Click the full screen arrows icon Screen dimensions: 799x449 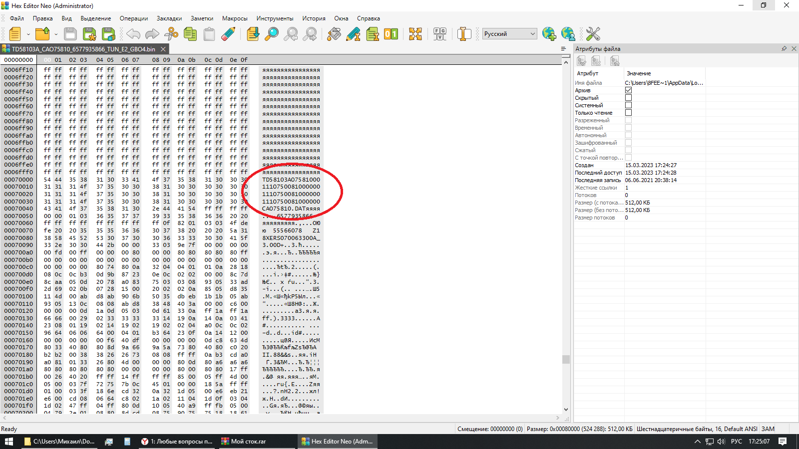click(x=415, y=34)
